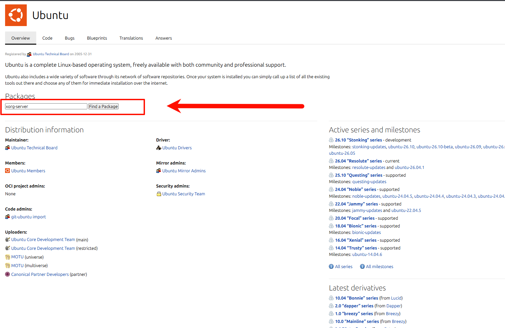This screenshot has width=505, height=328.
Task: Click the series icon beside 25.10 Questing
Action: tap(331, 175)
